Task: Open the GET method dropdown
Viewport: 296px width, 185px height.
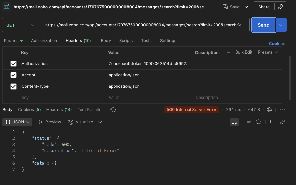Action: (x=20, y=25)
